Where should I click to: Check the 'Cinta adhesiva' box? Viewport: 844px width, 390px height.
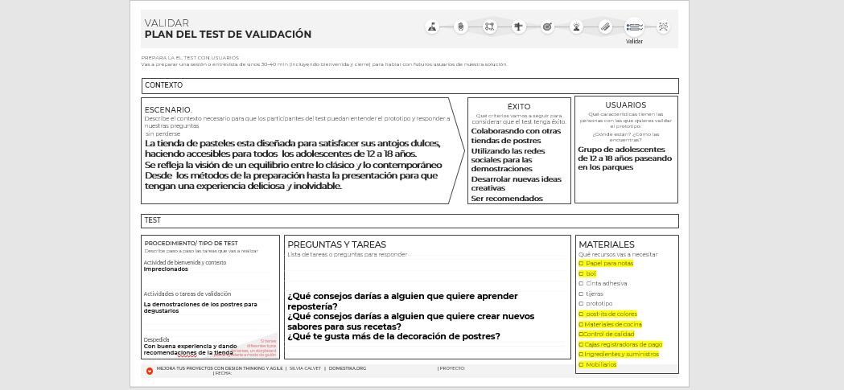tap(582, 284)
